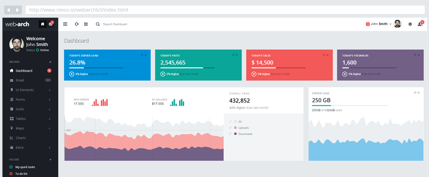Click the refresh icon next to BROWSE
429x177 pixels.
tap(50, 62)
